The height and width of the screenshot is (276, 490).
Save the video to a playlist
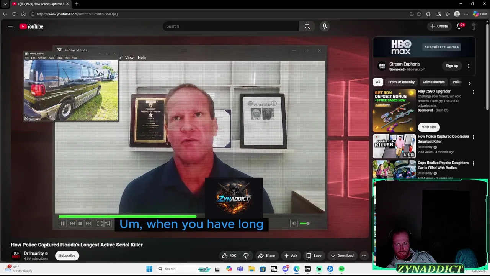tap(314, 256)
